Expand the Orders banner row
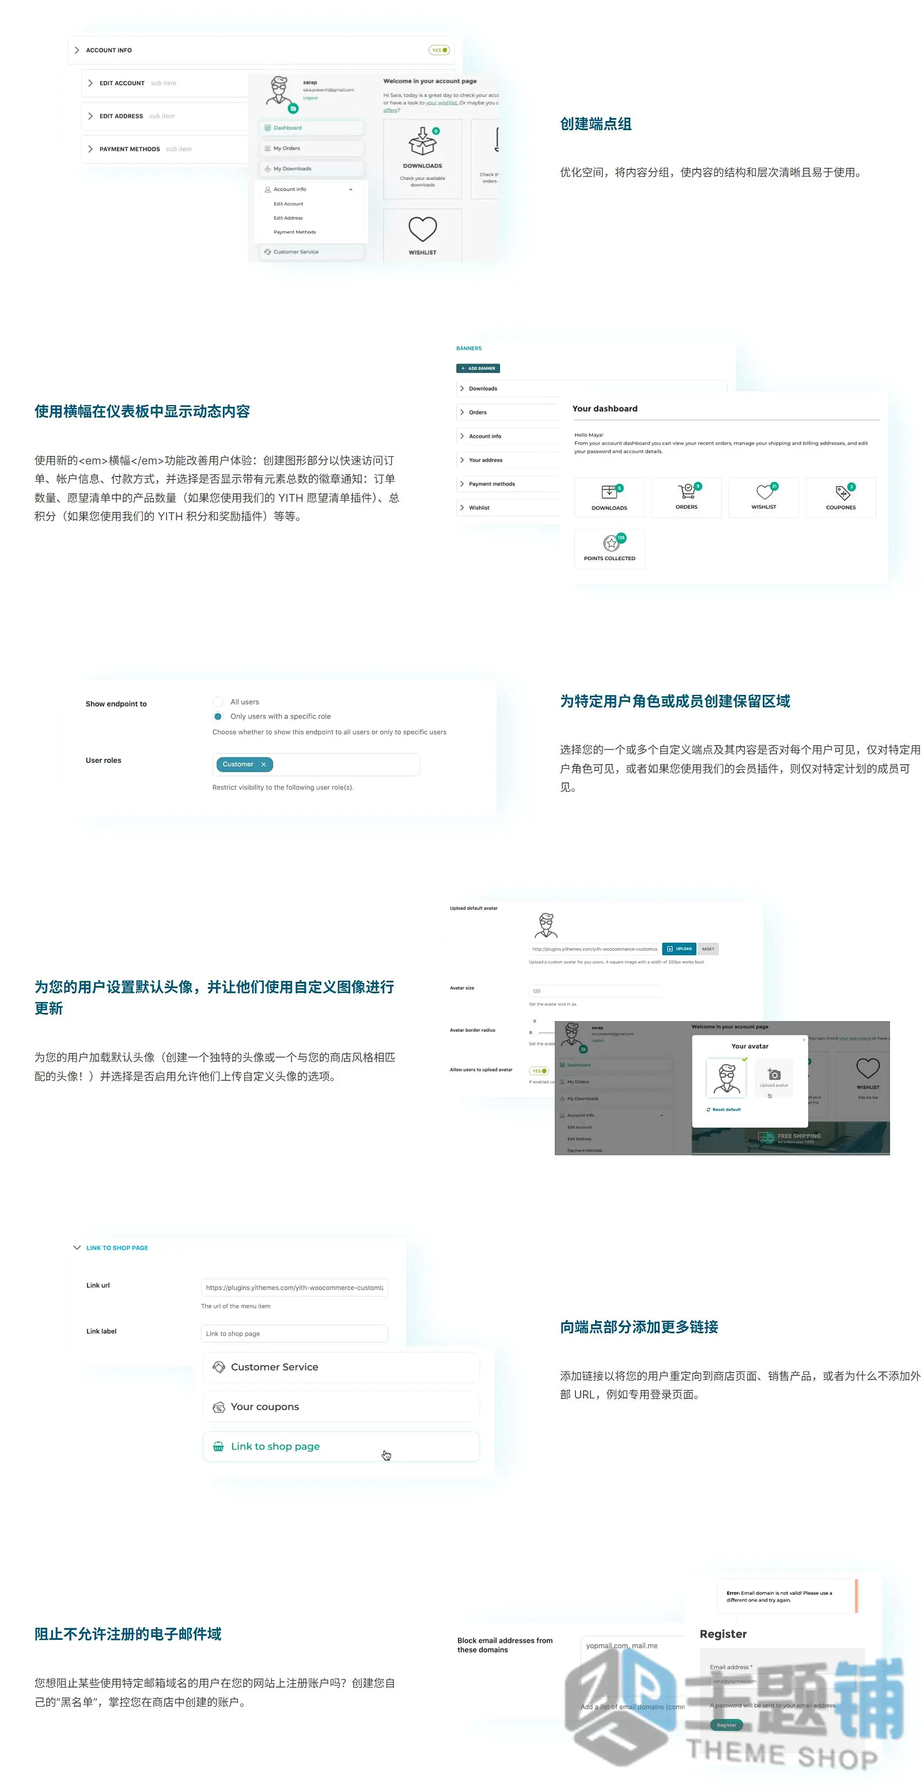 click(461, 413)
